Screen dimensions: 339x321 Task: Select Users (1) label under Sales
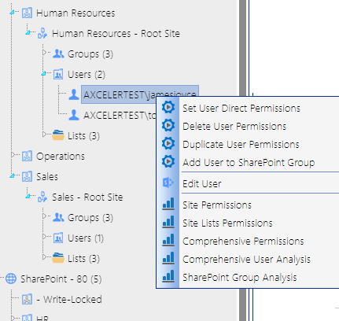point(86,238)
